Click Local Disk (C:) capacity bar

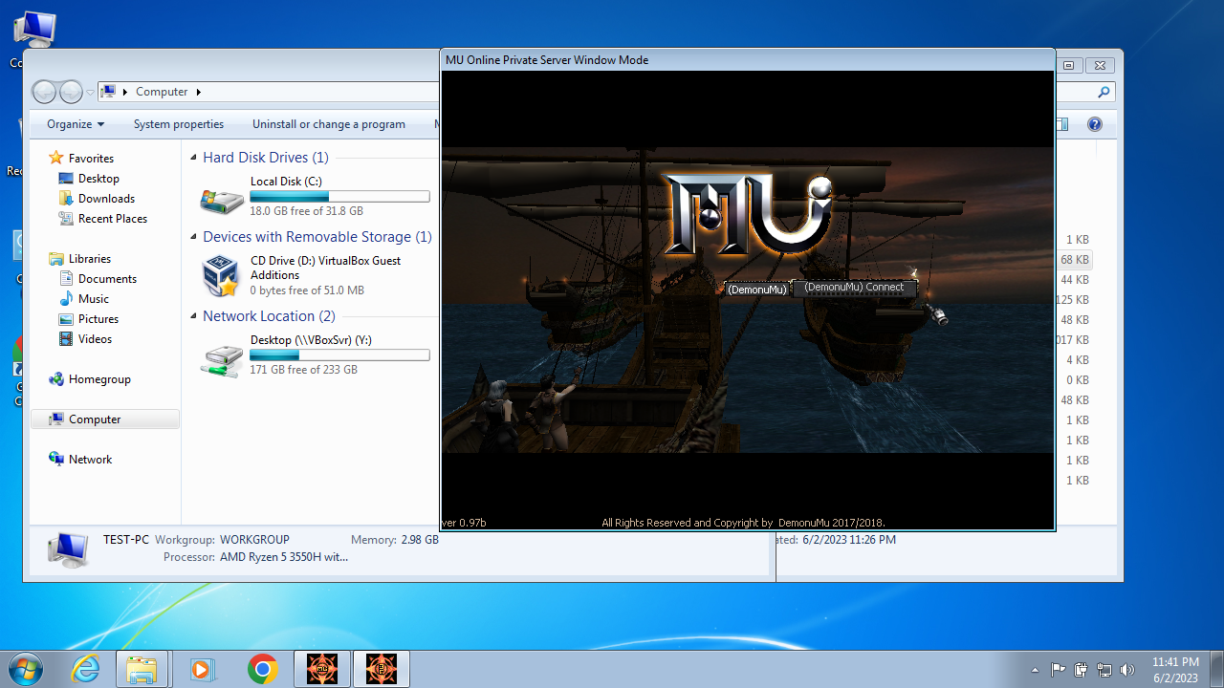click(x=339, y=196)
